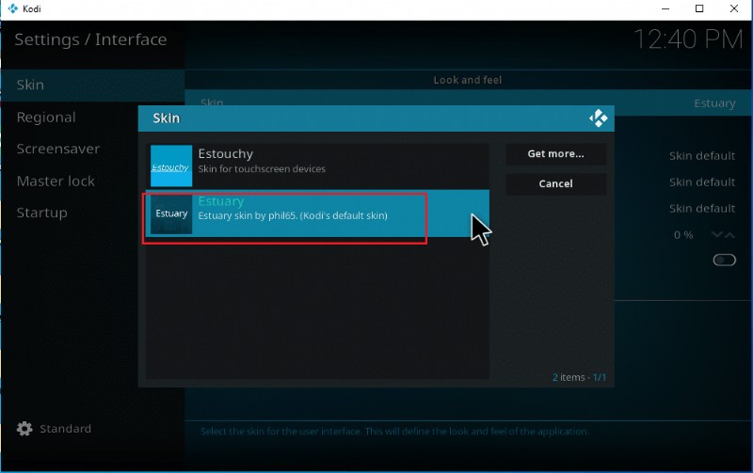Screen dimensions: 753x473
Task: Close the Kodi window
Action: [734, 8]
